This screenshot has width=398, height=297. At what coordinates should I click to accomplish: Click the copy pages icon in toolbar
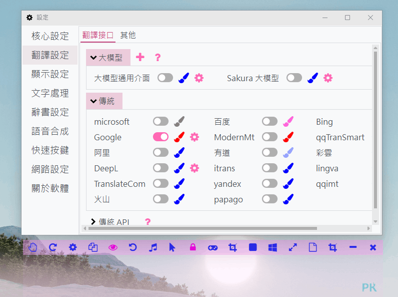[93, 247]
